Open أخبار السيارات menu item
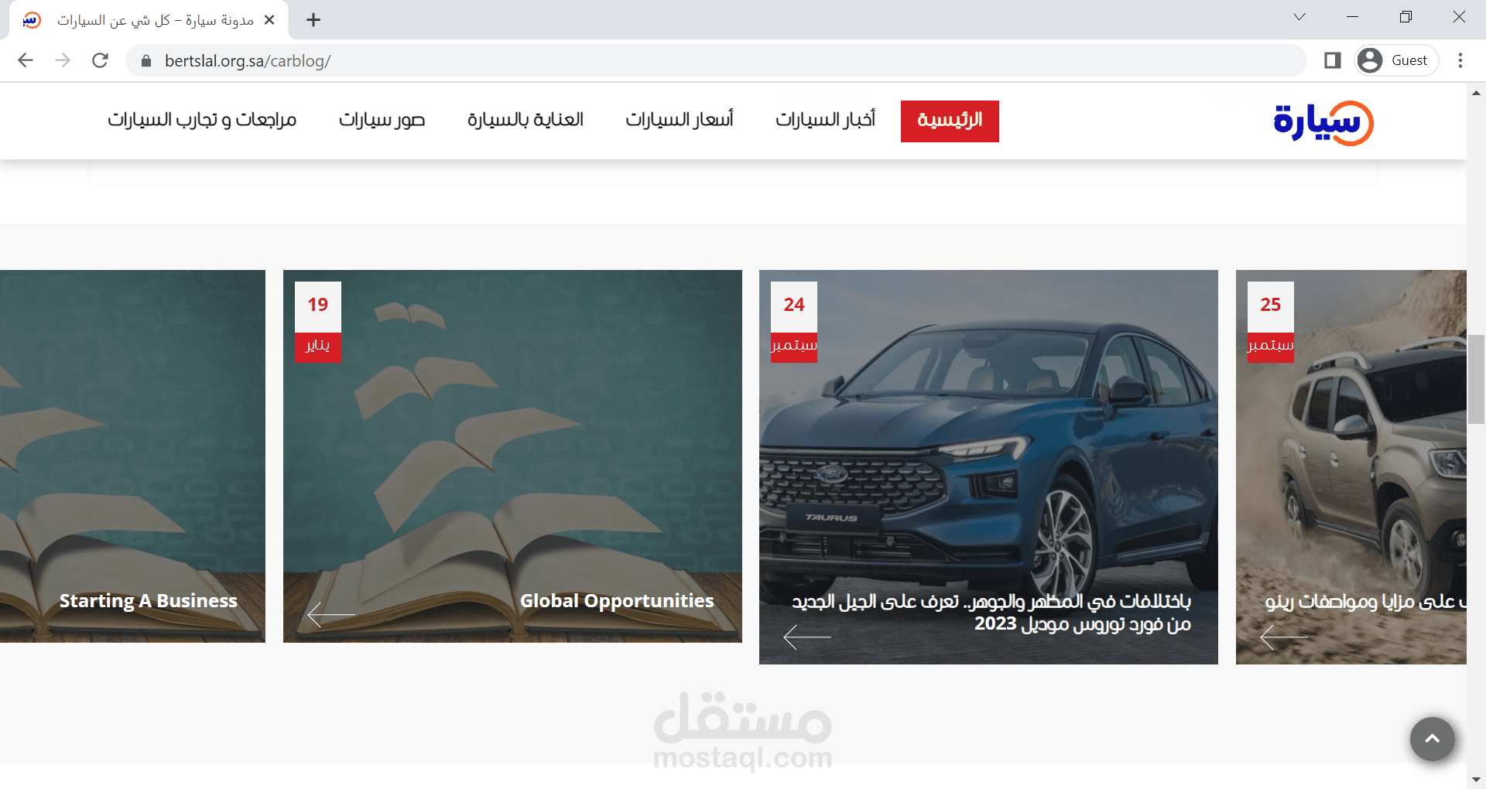This screenshot has height=789, width=1486. click(825, 120)
